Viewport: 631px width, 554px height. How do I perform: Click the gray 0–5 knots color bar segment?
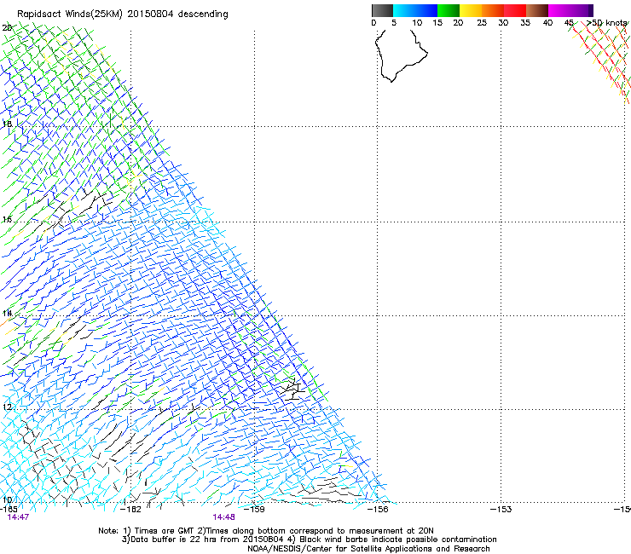(382, 10)
